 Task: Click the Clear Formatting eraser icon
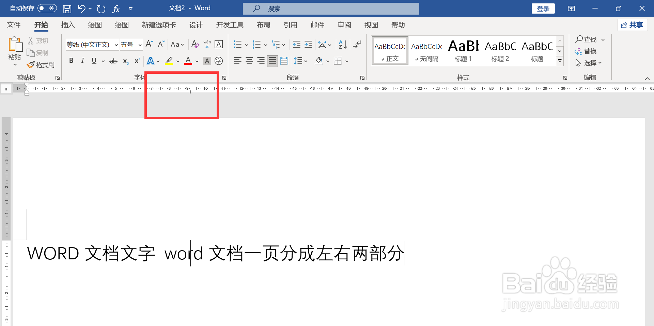tap(195, 44)
